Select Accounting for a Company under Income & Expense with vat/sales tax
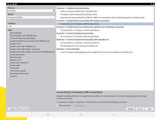 click(x=80, y=43)
